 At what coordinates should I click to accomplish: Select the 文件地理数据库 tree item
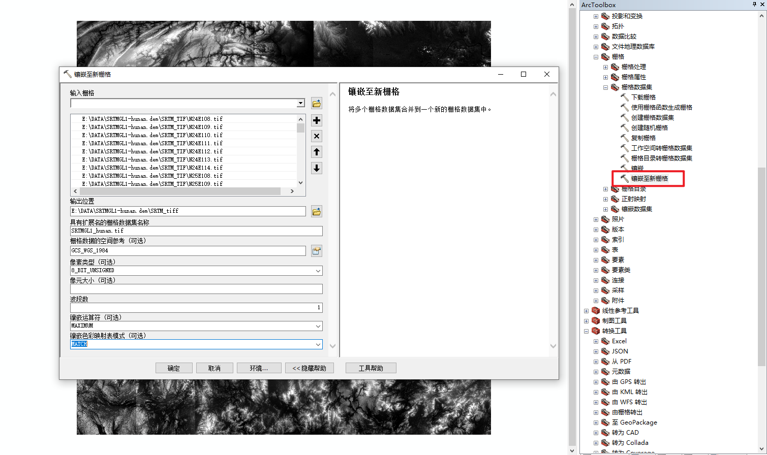(x=633, y=46)
